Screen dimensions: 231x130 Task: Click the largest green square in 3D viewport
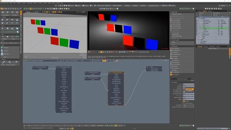point(64,43)
